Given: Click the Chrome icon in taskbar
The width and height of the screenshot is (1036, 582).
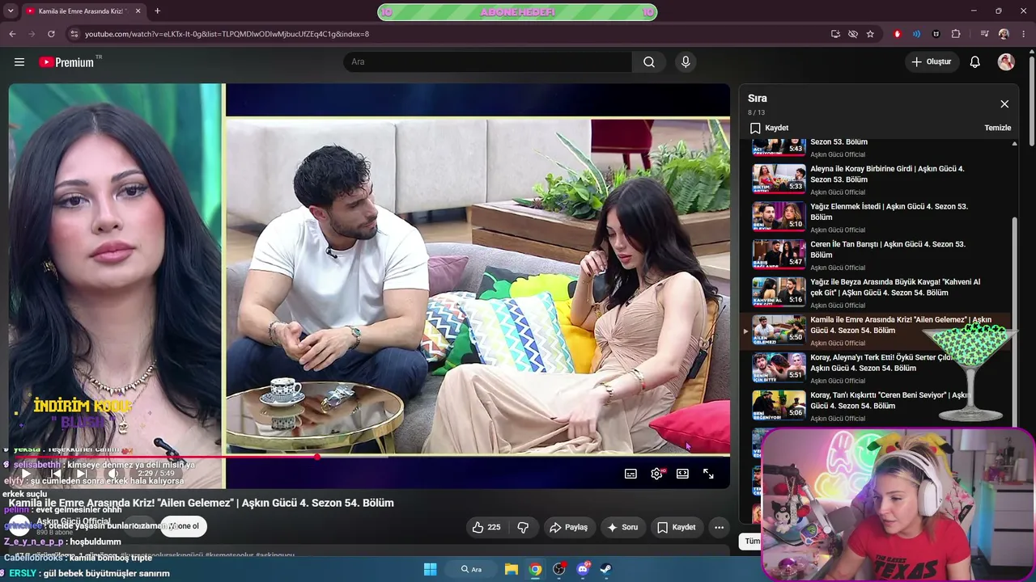Looking at the screenshot, I should pyautogui.click(x=535, y=569).
